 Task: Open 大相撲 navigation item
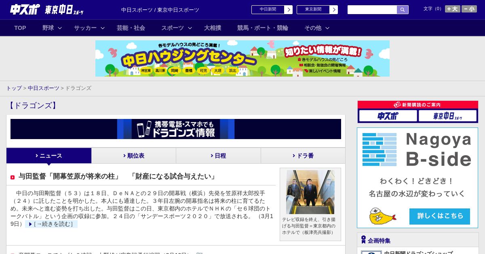[x=213, y=28]
